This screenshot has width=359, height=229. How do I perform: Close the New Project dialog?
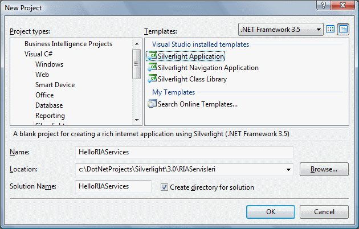pyautogui.click(x=343, y=5)
